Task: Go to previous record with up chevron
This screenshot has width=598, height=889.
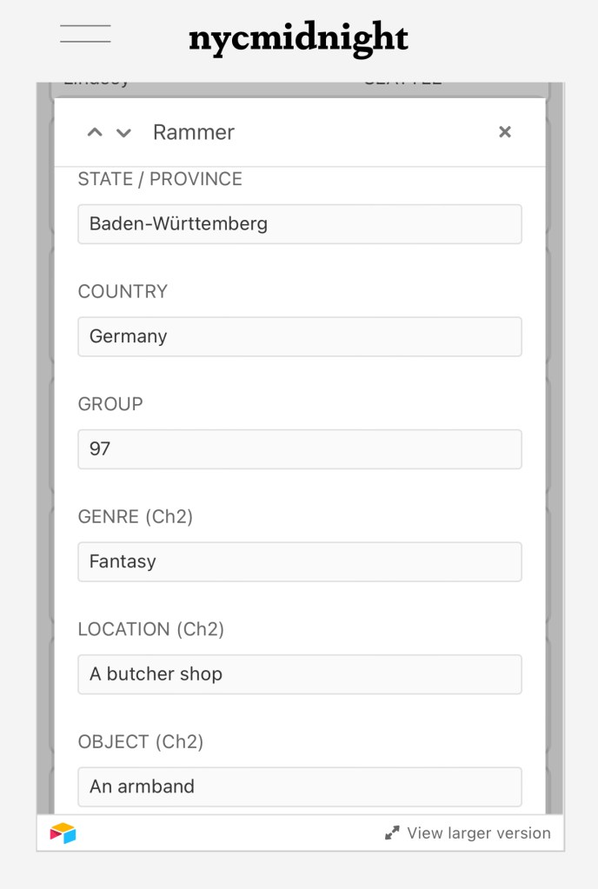Action: tap(95, 132)
